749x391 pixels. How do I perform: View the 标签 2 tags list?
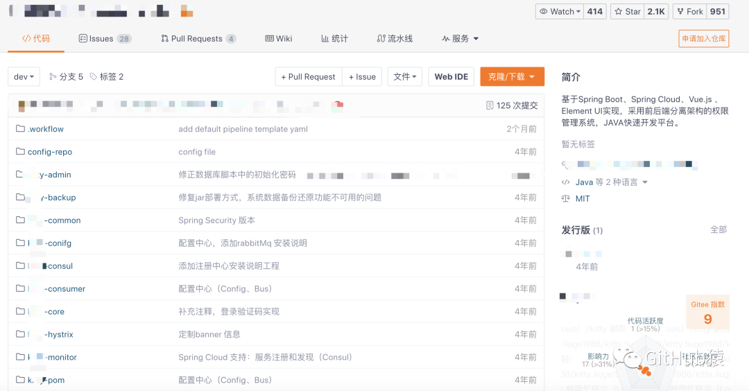[x=107, y=76]
